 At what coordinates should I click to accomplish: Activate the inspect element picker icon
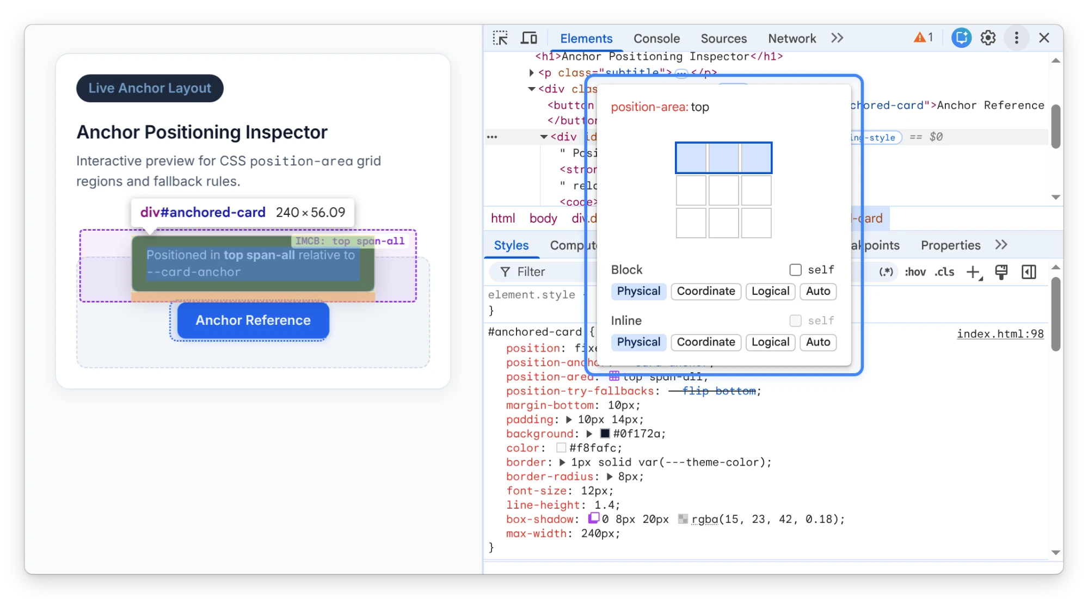(x=500, y=38)
